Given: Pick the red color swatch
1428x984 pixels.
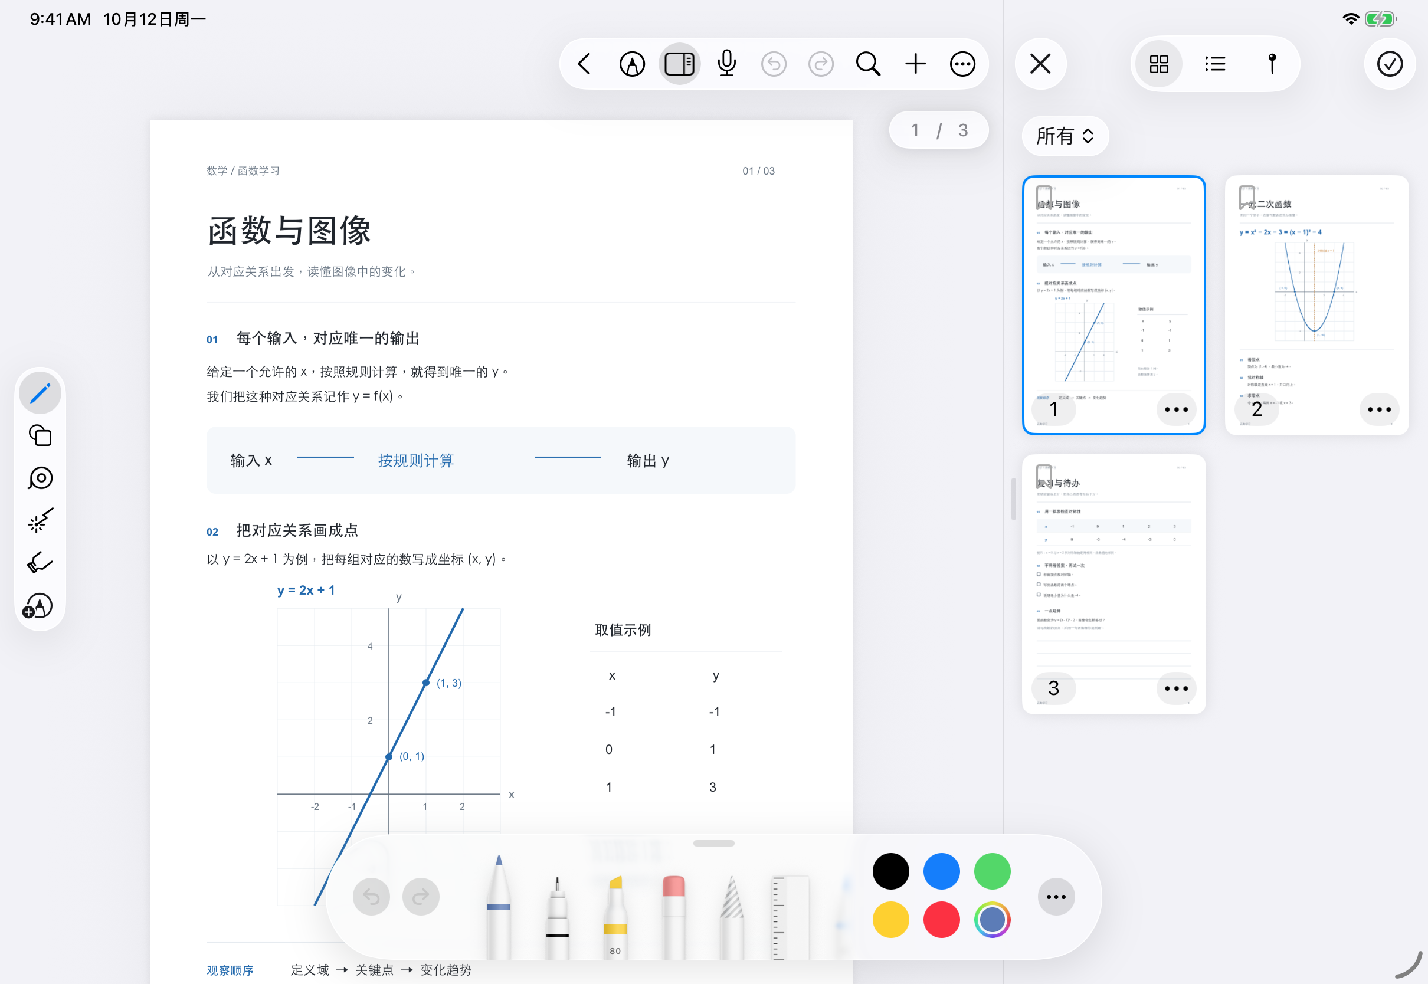Looking at the screenshot, I should (x=942, y=920).
